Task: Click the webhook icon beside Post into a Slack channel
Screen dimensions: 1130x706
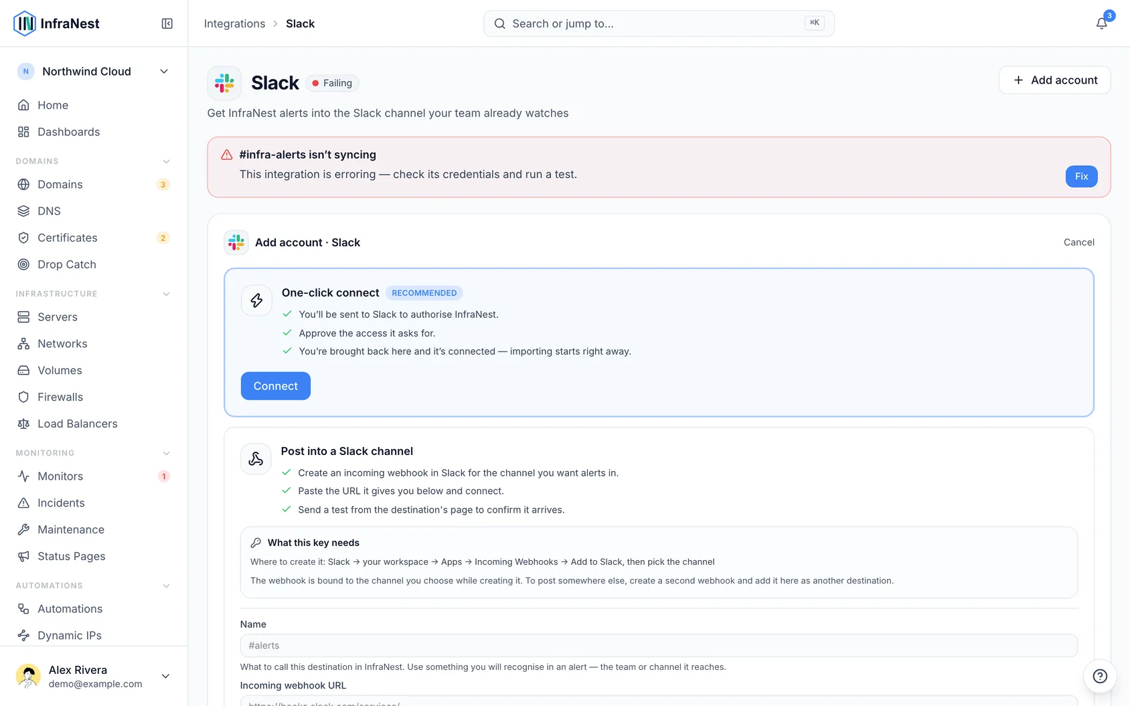Action: click(256, 458)
